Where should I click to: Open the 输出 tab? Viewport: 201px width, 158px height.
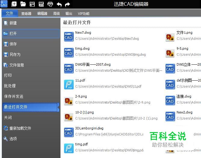pyautogui.click(x=69, y=14)
